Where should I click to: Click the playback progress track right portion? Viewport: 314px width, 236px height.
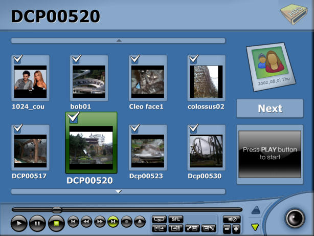click(152, 210)
